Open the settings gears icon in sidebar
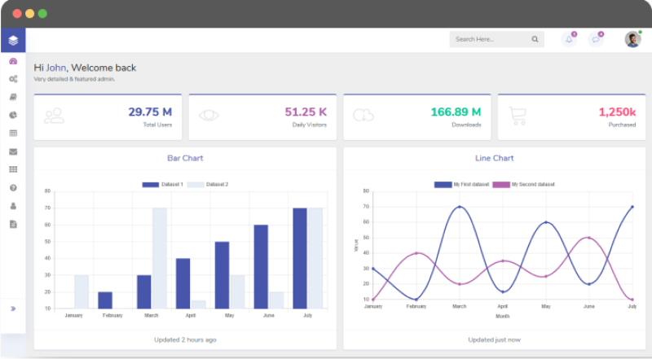 (x=13, y=79)
